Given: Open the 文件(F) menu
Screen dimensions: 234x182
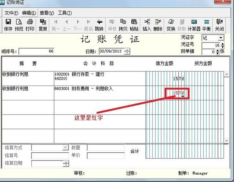Looking at the screenshot, I should coord(11,13).
